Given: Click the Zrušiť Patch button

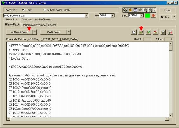Looking at the screenshot, I should pos(54,32).
